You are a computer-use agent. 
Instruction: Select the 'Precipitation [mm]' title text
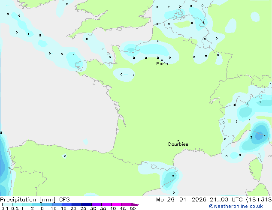tap(28, 200)
